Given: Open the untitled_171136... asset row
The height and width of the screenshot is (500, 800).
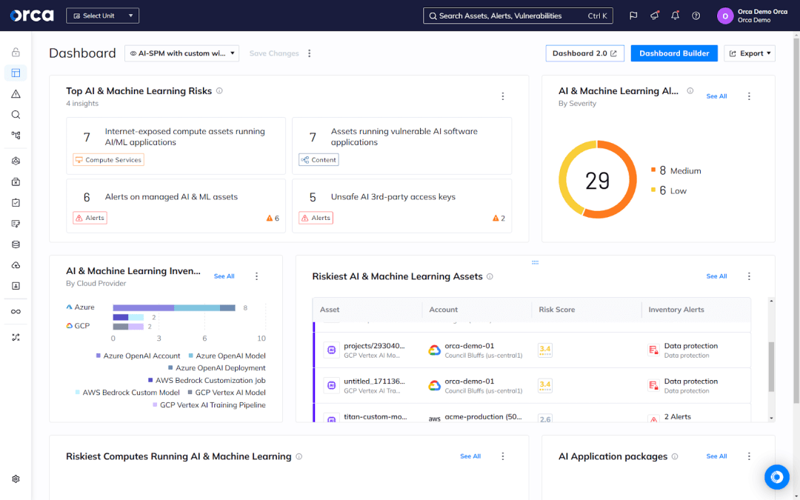Looking at the screenshot, I should (532, 386).
